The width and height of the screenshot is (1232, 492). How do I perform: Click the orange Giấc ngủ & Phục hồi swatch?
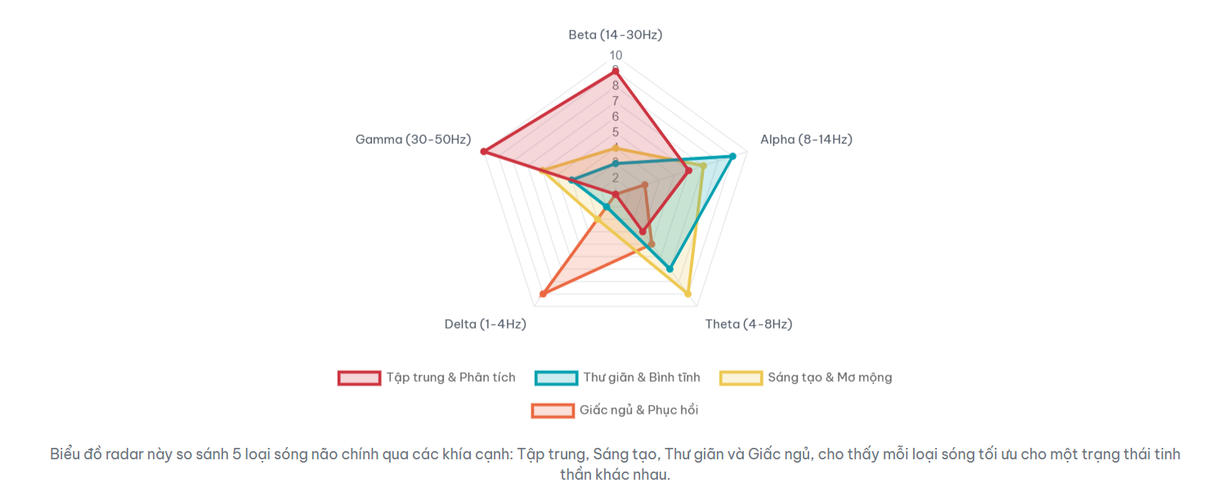tap(553, 410)
